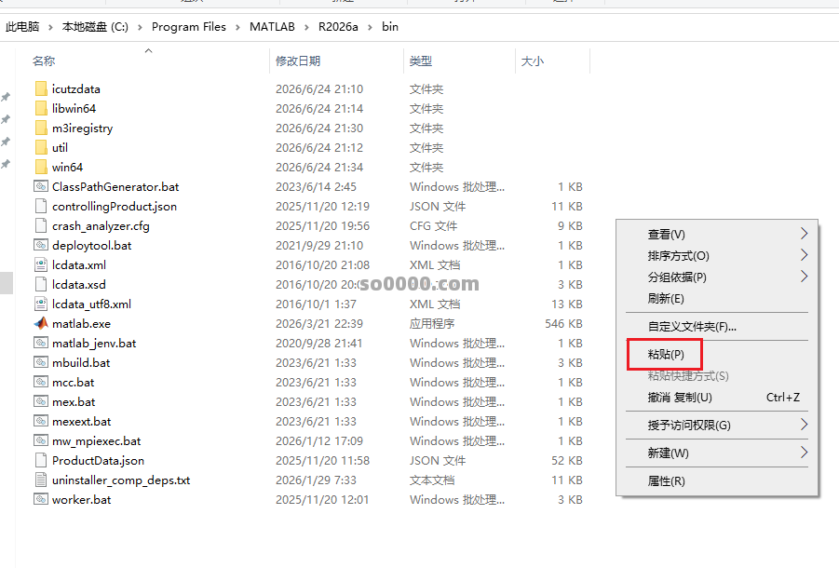This screenshot has height=568, width=839.
Task: Click the util folder icon
Action: click(x=41, y=148)
